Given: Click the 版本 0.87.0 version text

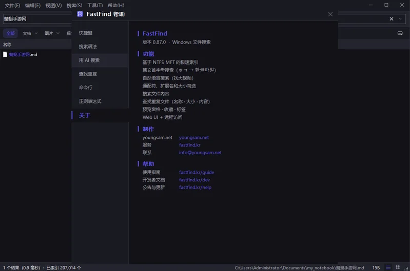Looking at the screenshot, I should point(154,42).
